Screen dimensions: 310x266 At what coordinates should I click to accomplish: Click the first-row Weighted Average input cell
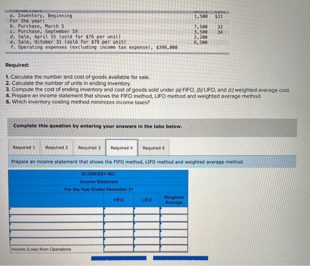pyautogui.click(x=174, y=211)
